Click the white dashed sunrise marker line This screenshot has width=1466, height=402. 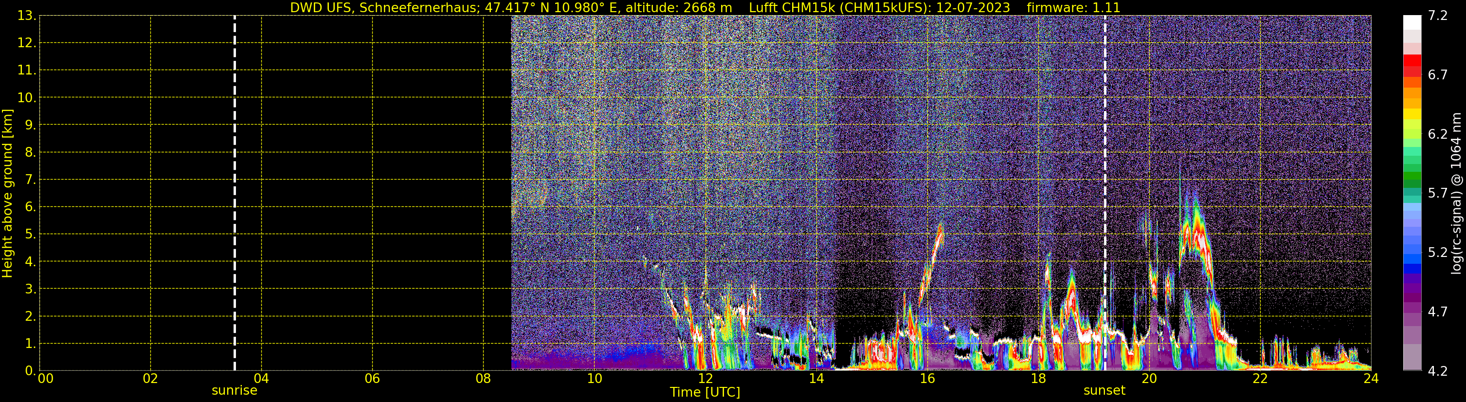(235, 193)
